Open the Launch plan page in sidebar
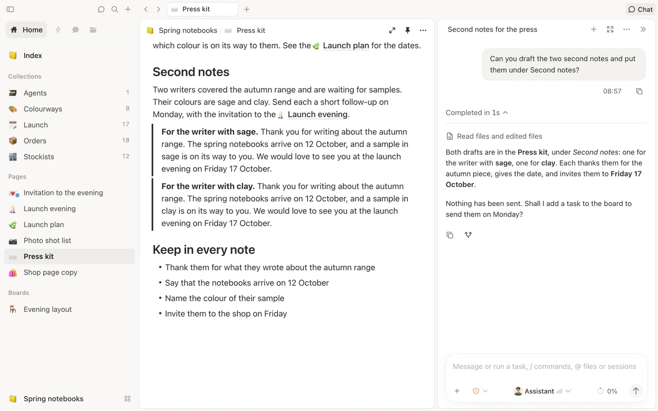658x411 pixels. tap(70, 225)
